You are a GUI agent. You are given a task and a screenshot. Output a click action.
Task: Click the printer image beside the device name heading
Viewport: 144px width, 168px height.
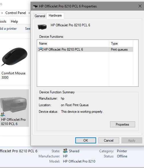42,27
